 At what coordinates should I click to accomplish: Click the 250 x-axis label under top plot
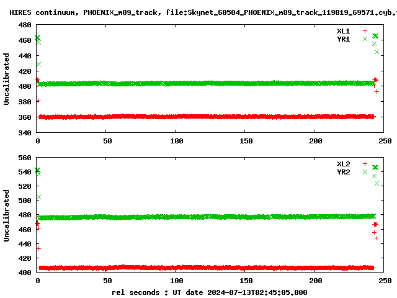(x=385, y=141)
